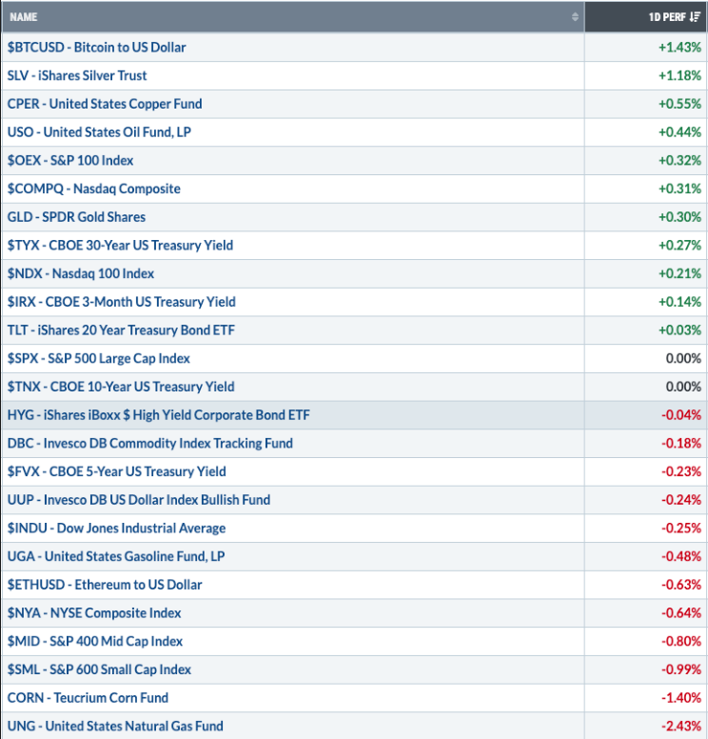708x739 pixels.
Task: Select the -2.43% UNG performance value
Action: pyautogui.click(x=681, y=726)
